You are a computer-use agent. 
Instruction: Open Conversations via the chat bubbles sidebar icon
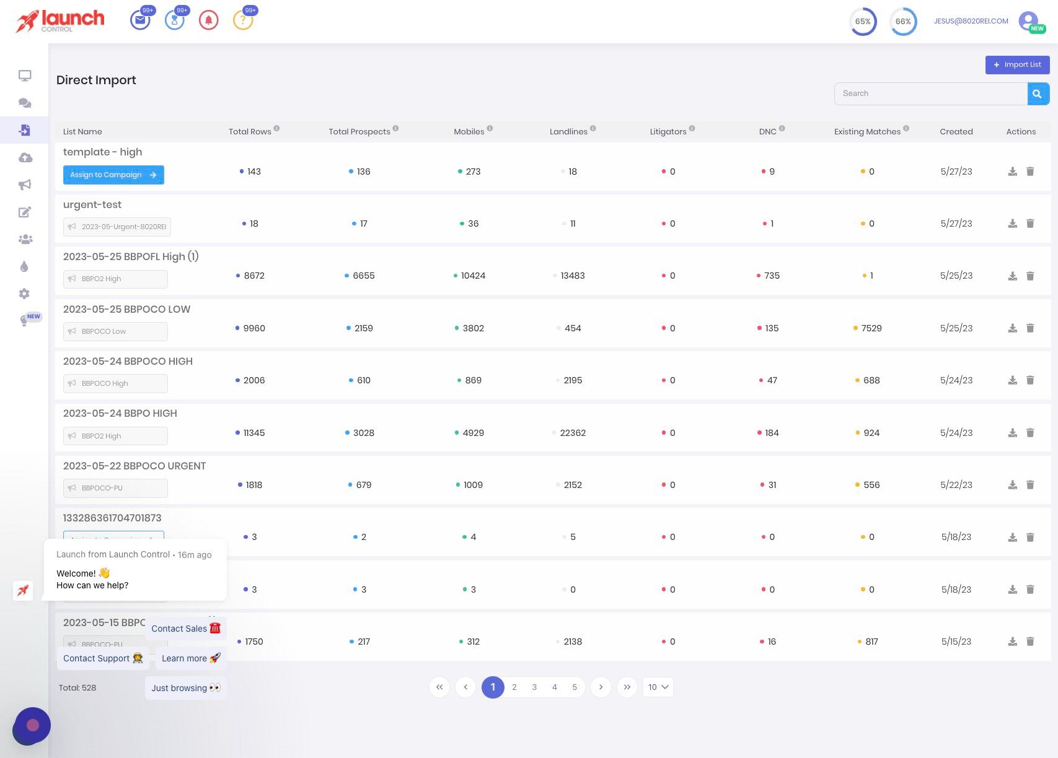point(25,103)
